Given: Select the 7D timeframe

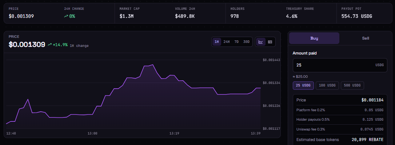Looking at the screenshot, I should (x=236, y=42).
